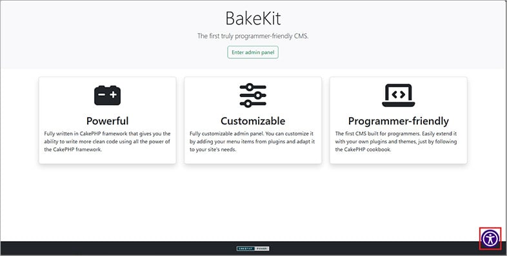Click the tagline 'The first truly programmer-friendly CMS.'
The image size is (507, 256).
pyautogui.click(x=253, y=36)
